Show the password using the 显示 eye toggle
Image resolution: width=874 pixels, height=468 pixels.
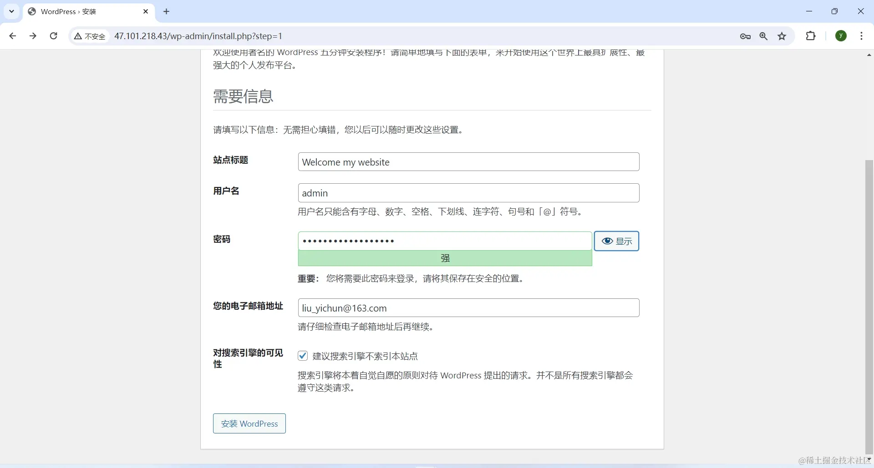pos(616,241)
